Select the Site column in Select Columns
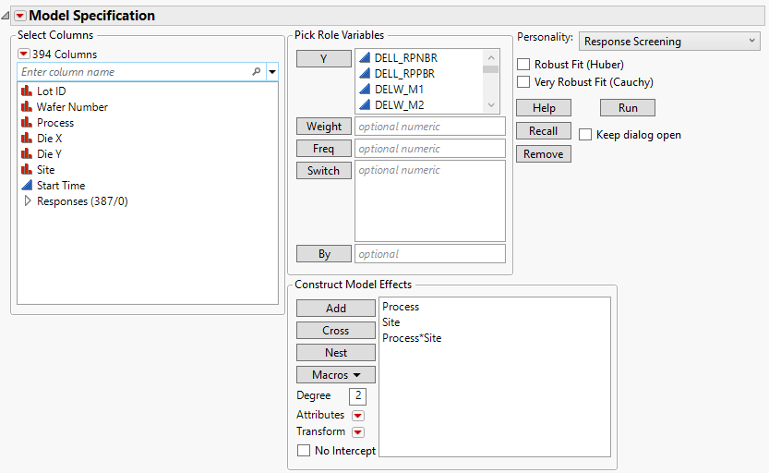The width and height of the screenshot is (769, 473). coord(45,170)
